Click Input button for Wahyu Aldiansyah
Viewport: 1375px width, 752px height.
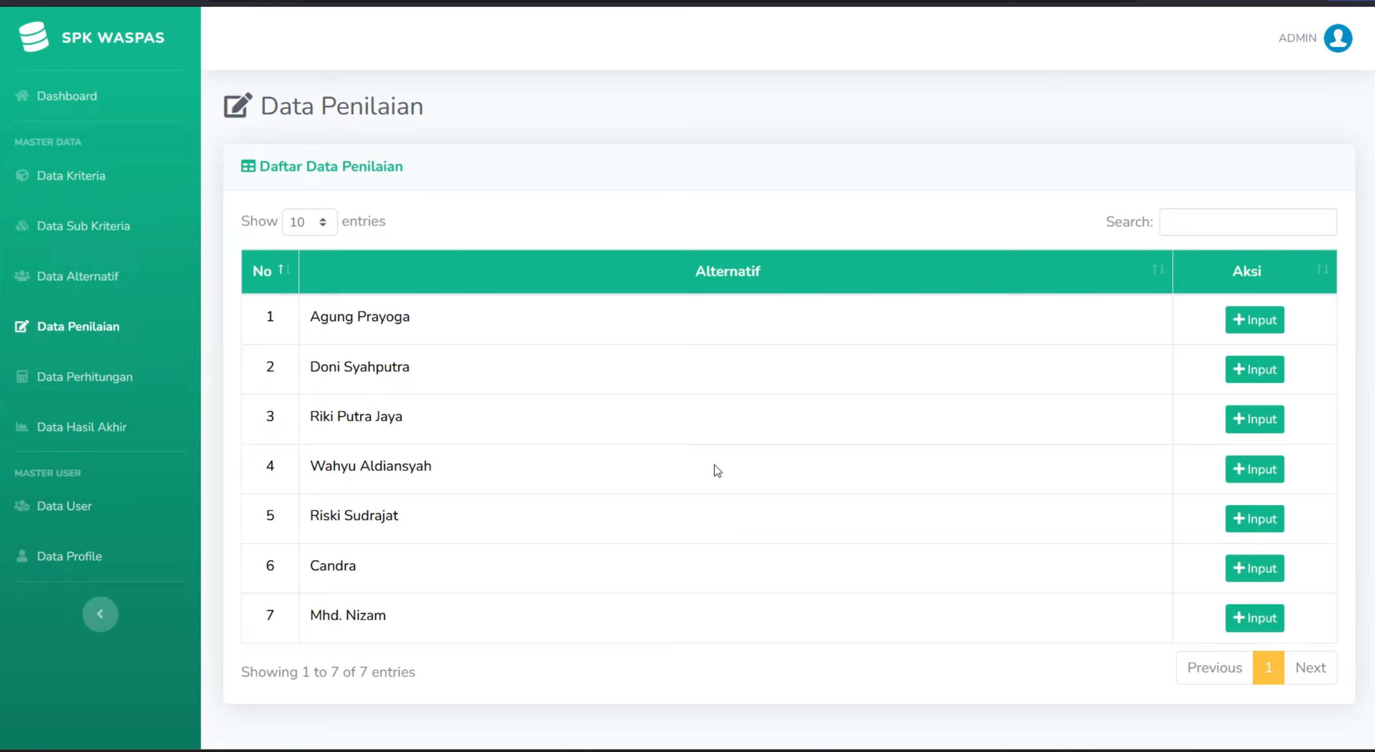coord(1255,469)
